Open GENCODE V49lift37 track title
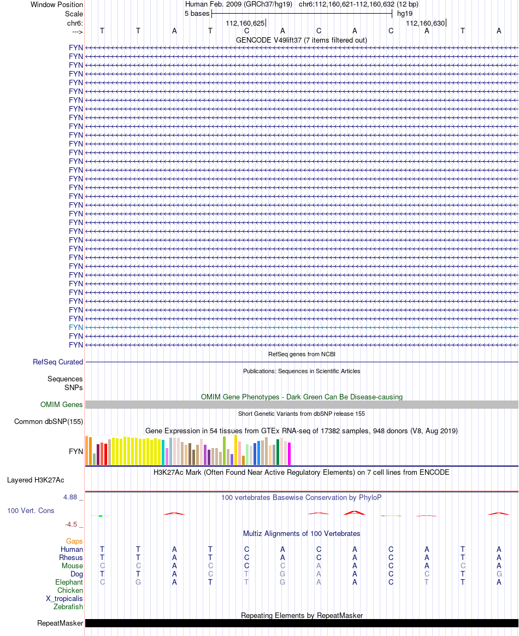The width and height of the screenshot is (519, 636). pyautogui.click(x=301, y=40)
